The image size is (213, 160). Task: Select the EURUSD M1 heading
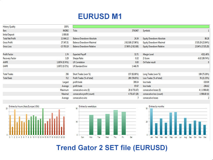click(x=100, y=16)
